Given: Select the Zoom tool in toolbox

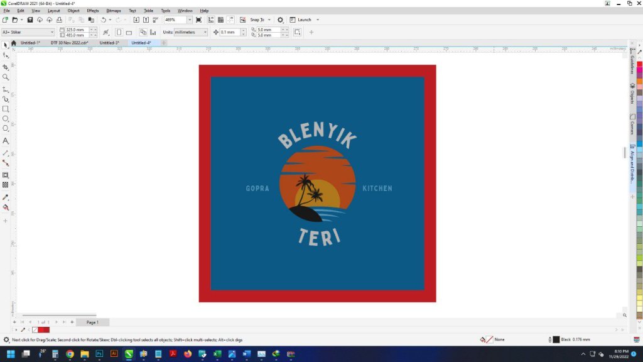Looking at the screenshot, I should click(6, 77).
